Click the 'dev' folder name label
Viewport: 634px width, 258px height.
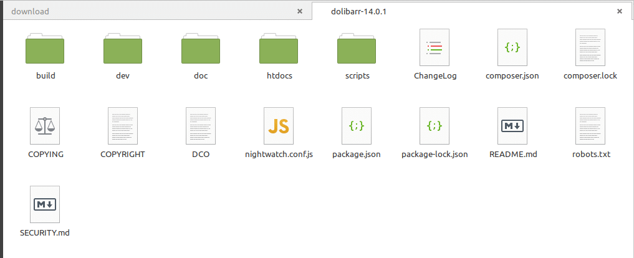click(x=123, y=75)
